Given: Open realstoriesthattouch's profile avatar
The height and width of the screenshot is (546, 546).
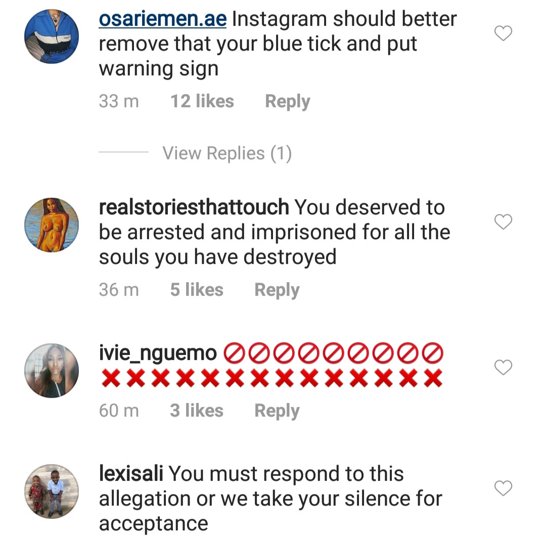Looking at the screenshot, I should [x=52, y=225].
